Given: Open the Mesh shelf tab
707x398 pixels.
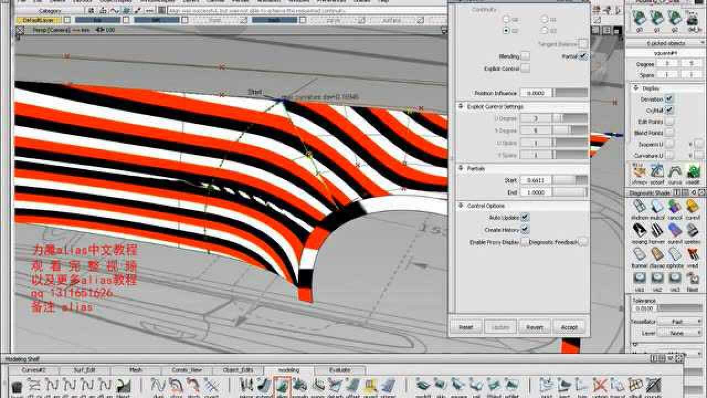Looking at the screenshot, I should pos(136,370).
